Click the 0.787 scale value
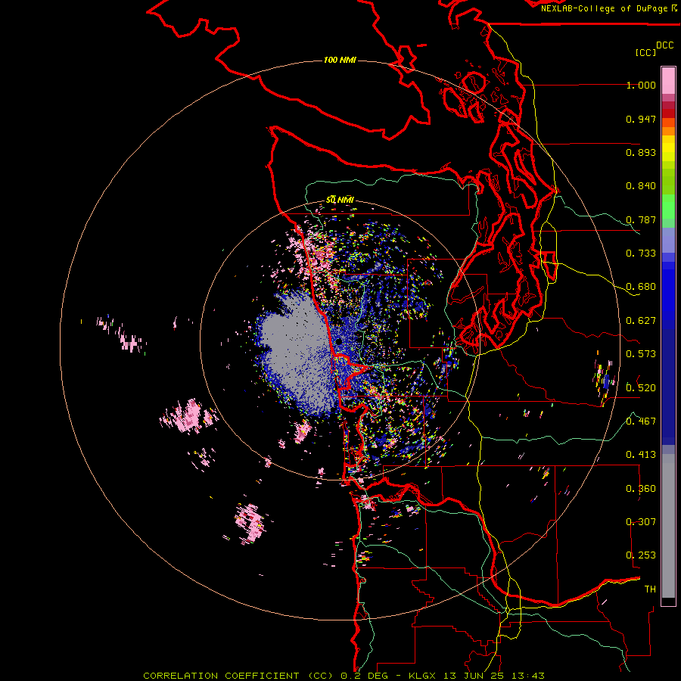 point(641,219)
